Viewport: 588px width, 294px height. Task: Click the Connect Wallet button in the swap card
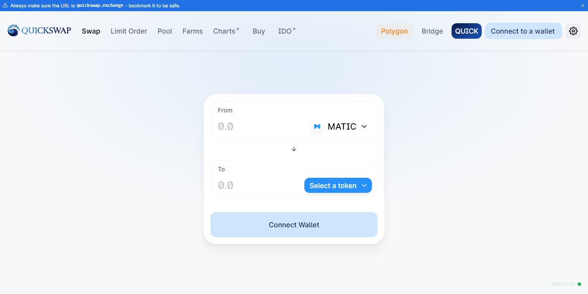coord(294,225)
